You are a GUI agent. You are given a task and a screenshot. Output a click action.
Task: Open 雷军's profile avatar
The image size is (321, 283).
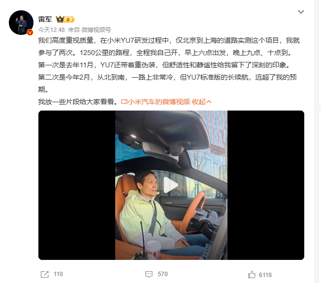[x=21, y=23]
